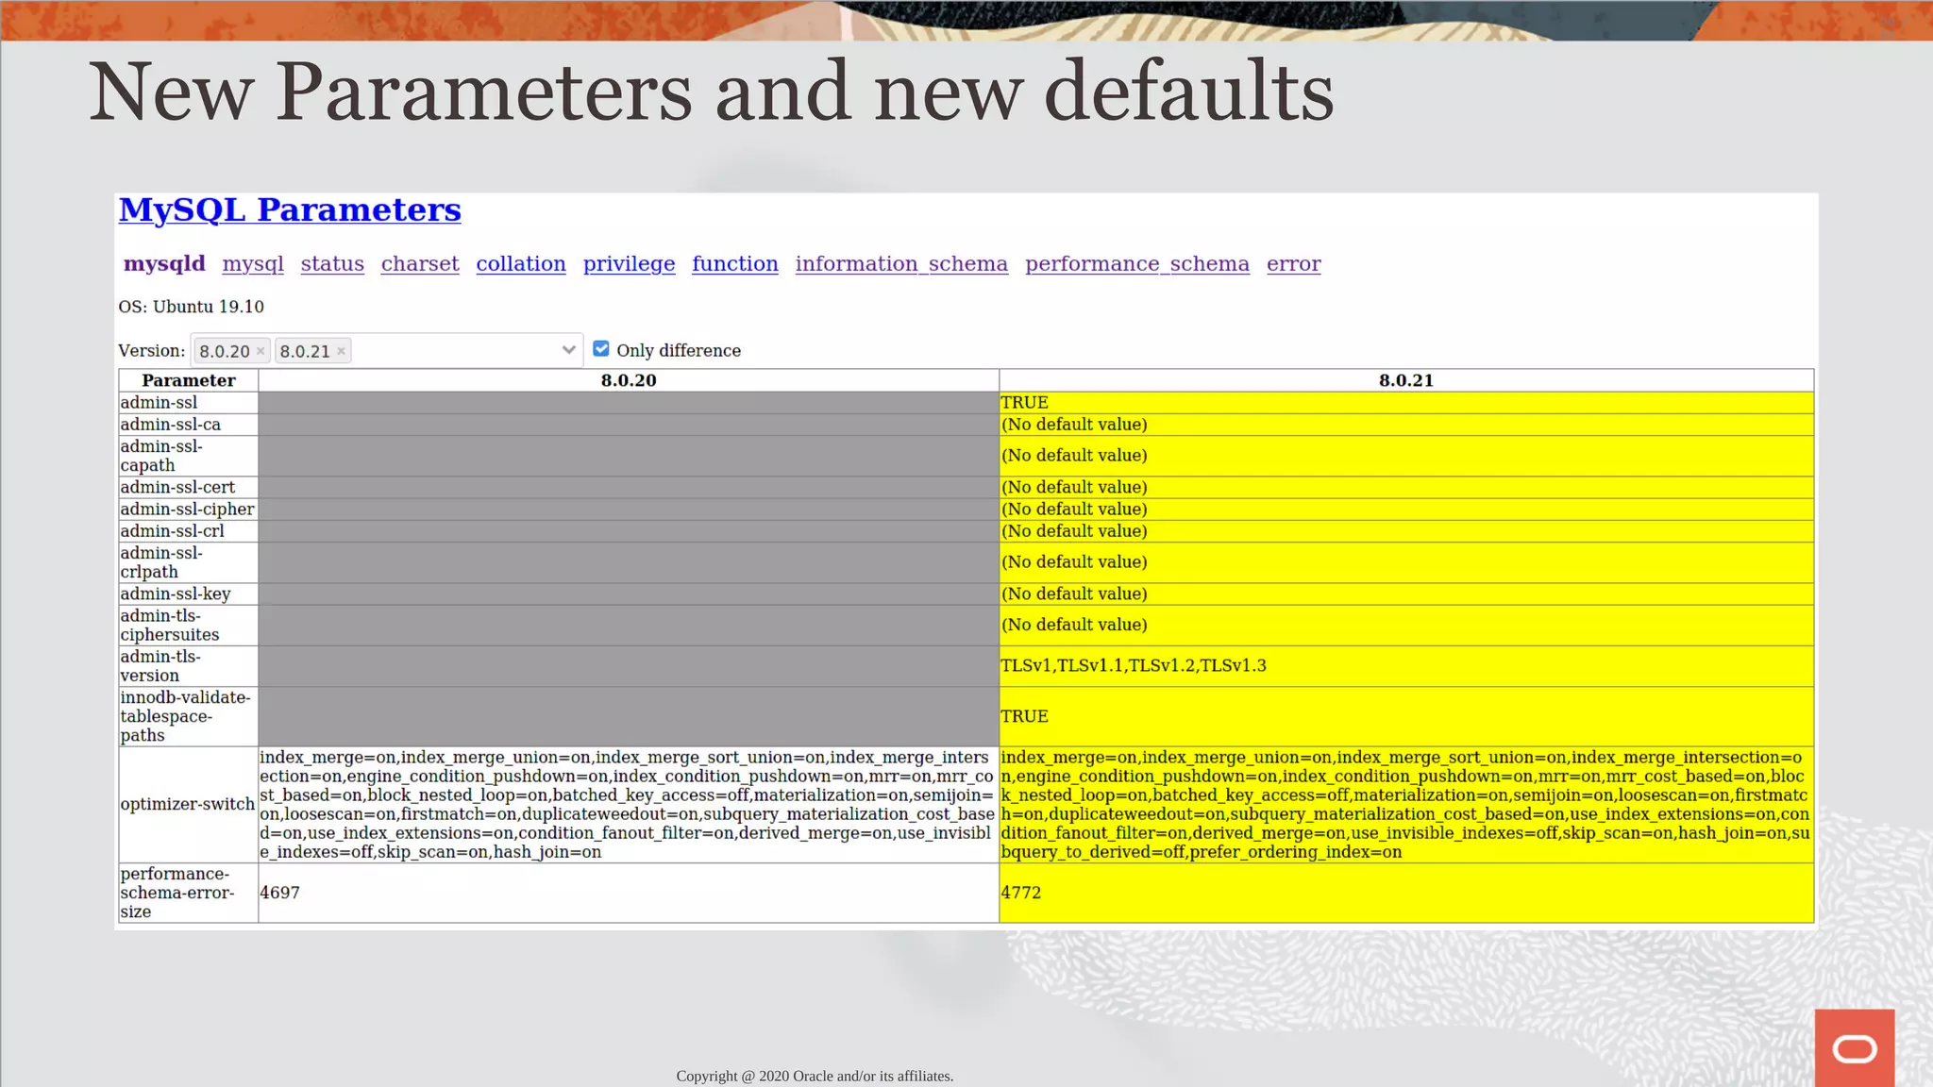This screenshot has height=1087, width=1933.
Task: Uncheck the Only difference checkbox
Action: (x=601, y=349)
